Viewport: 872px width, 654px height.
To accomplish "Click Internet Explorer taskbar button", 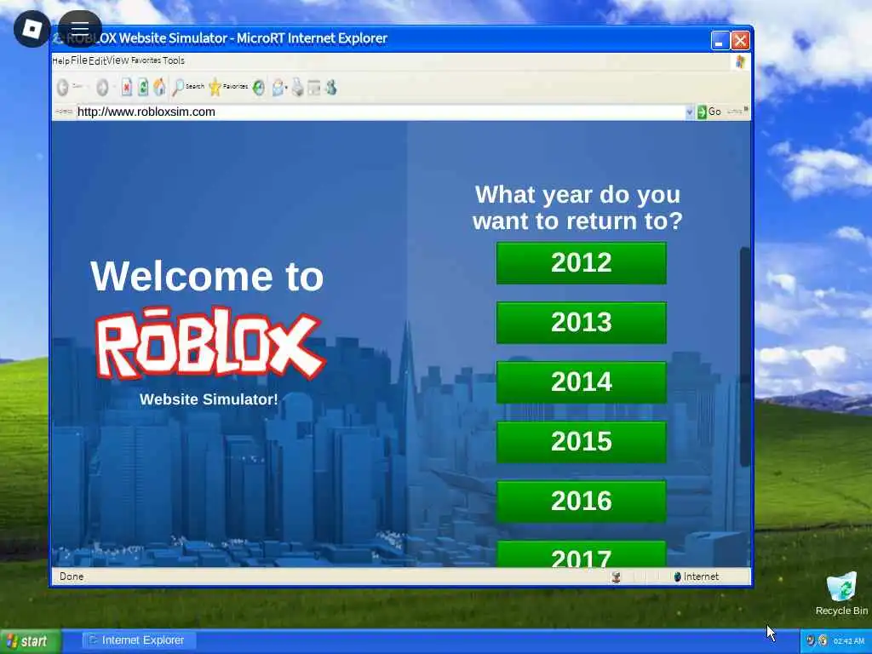I will tap(139, 640).
